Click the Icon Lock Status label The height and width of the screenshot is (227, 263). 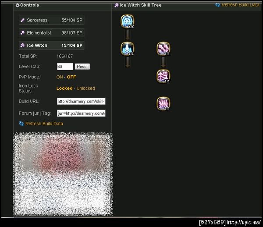(28, 89)
